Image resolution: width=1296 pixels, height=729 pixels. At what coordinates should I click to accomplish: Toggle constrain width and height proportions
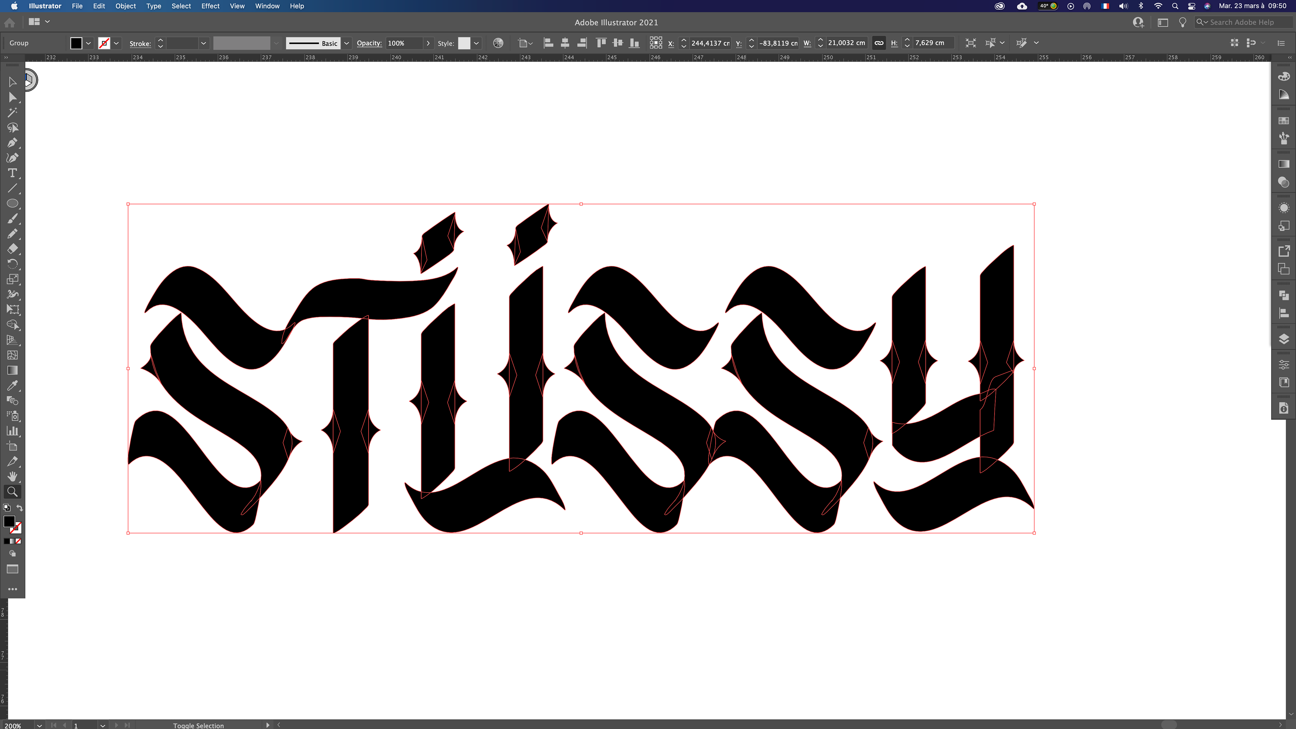[x=879, y=43]
